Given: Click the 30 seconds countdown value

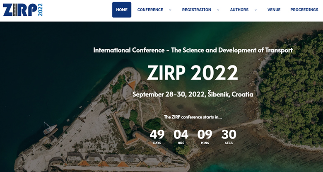Looking at the screenshot, I should [229, 135].
